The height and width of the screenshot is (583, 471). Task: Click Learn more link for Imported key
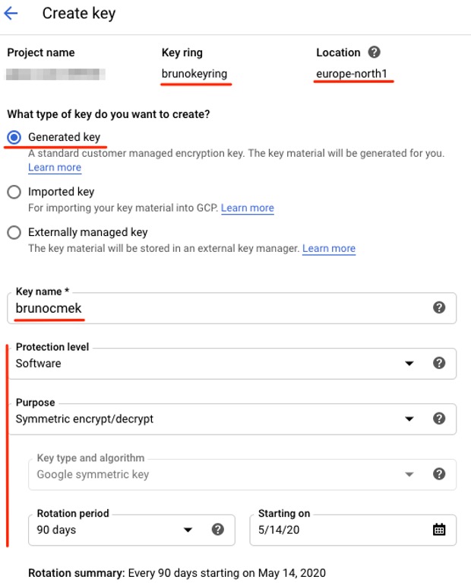pyautogui.click(x=248, y=208)
